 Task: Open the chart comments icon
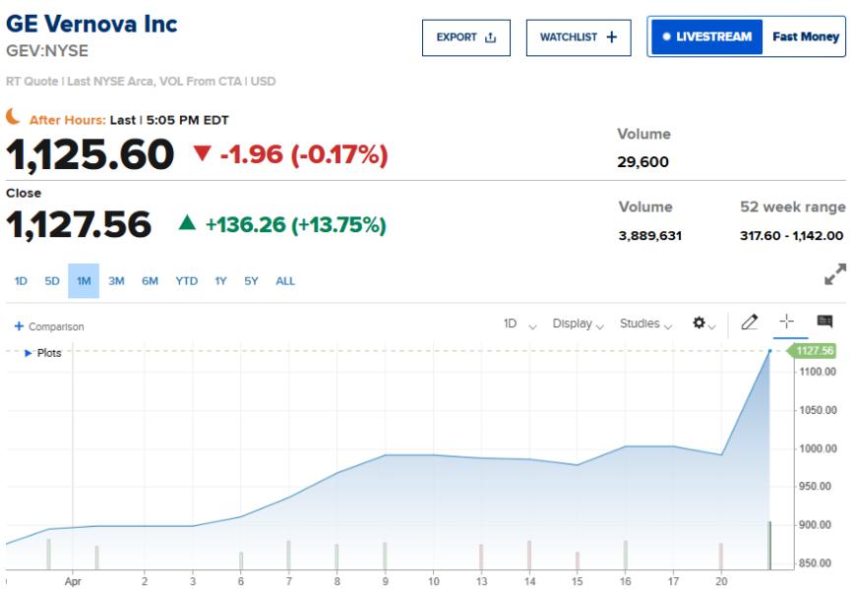[x=825, y=323]
